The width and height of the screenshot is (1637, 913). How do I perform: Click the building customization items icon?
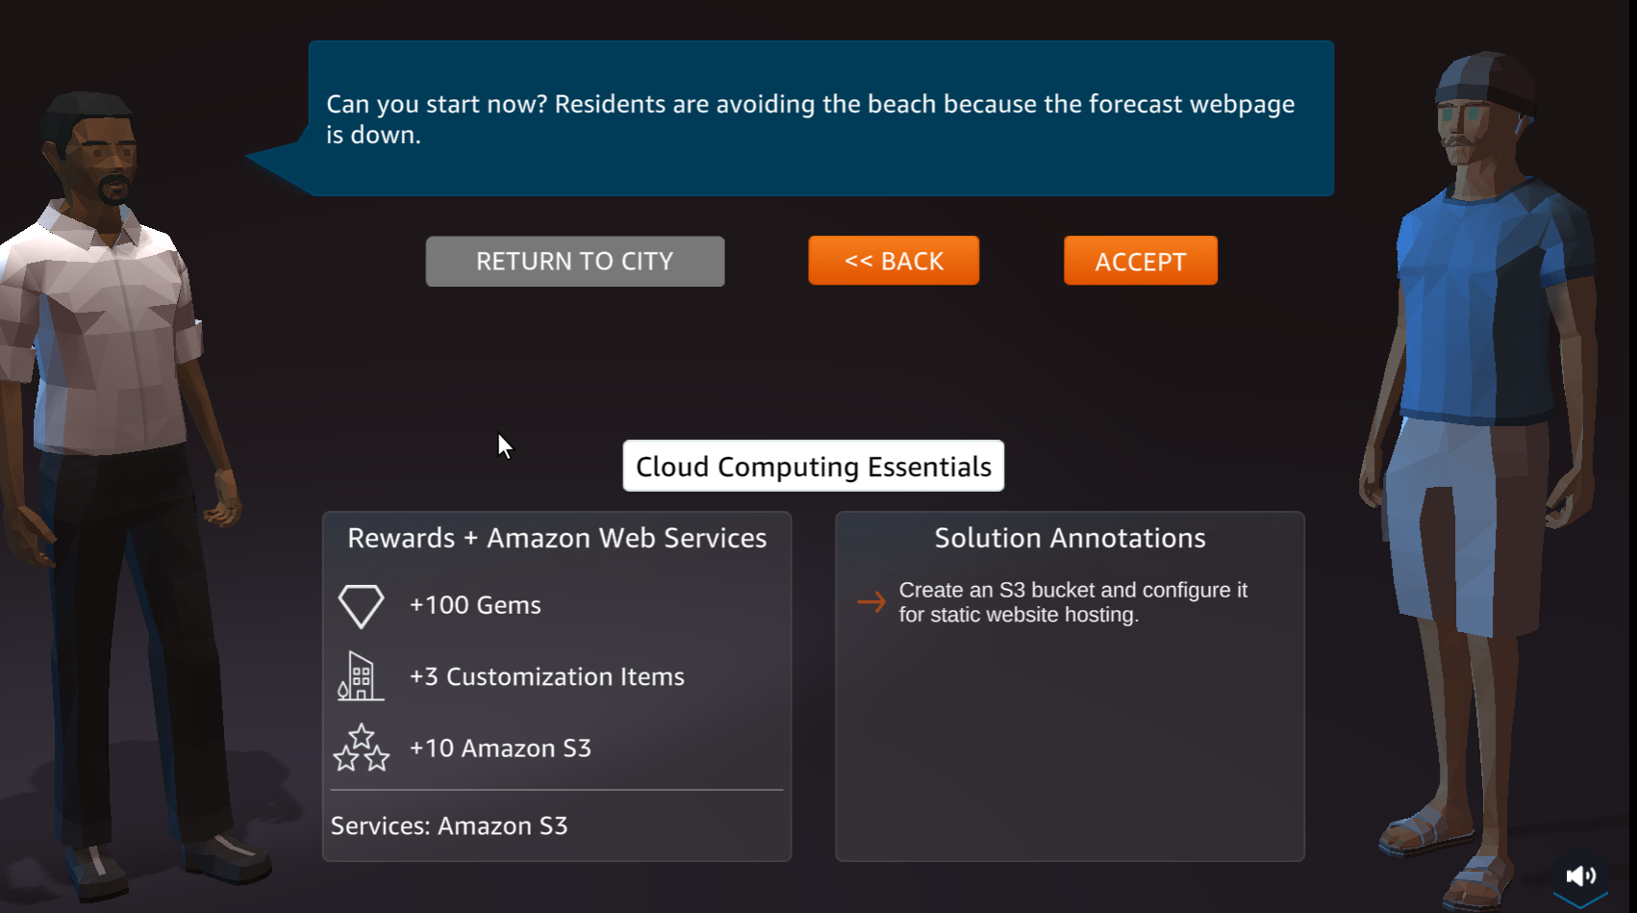pyautogui.click(x=361, y=676)
